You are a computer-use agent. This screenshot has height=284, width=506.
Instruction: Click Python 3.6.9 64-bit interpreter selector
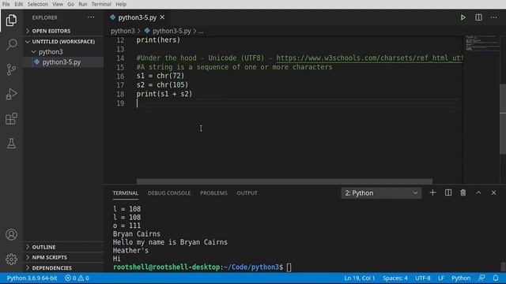(x=32, y=278)
